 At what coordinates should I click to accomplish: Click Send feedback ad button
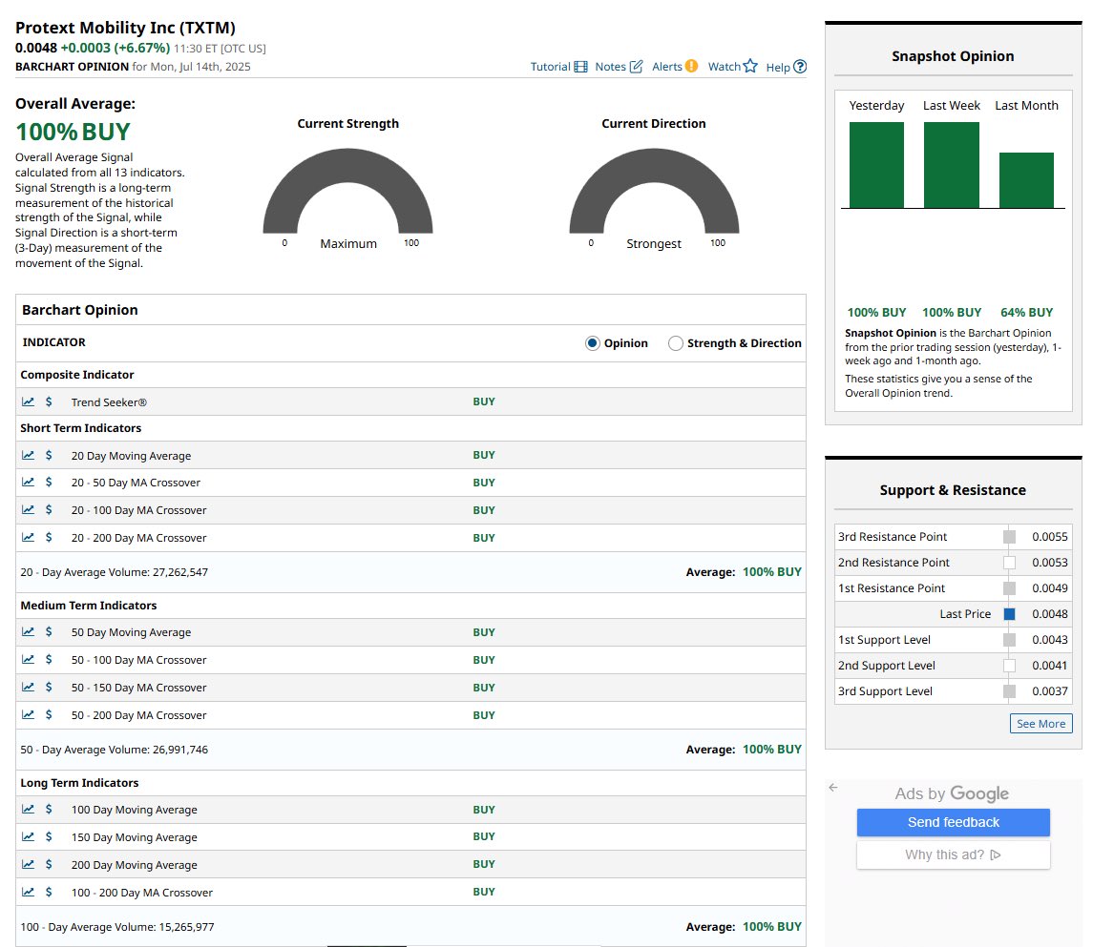point(953,822)
